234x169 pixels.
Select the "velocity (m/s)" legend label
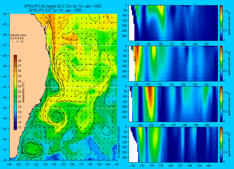pyautogui.click(x=18, y=35)
